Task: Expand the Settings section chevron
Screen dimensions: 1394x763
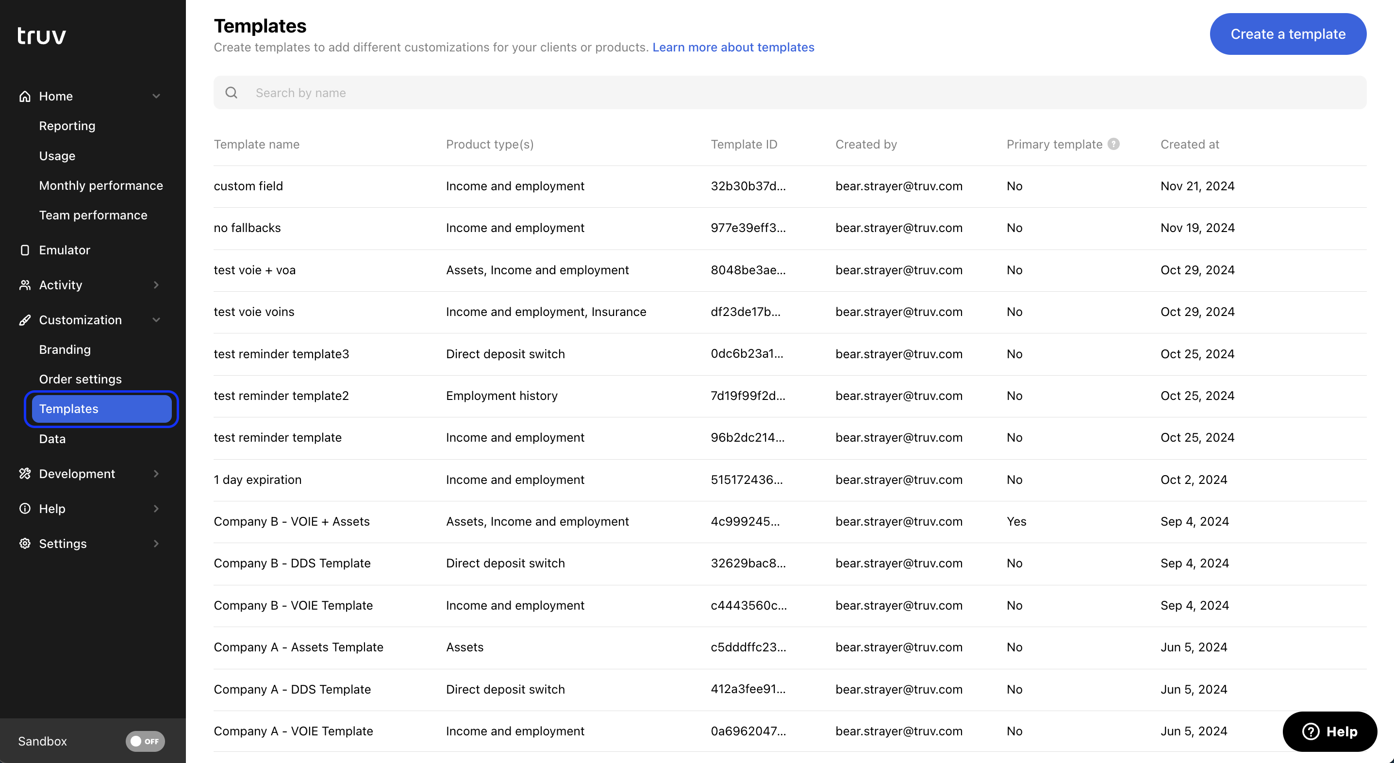Action: click(x=156, y=543)
